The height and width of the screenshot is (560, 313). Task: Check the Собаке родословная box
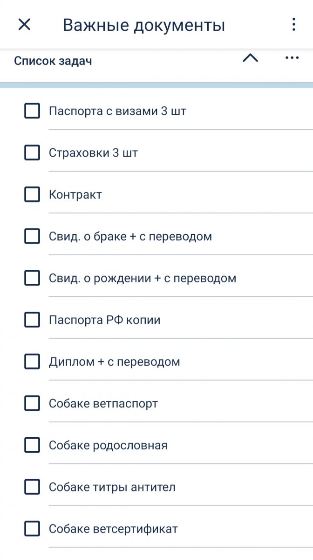tap(32, 445)
